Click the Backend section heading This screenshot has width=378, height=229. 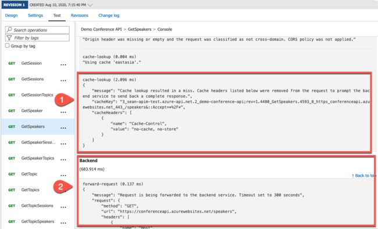pos(88,160)
